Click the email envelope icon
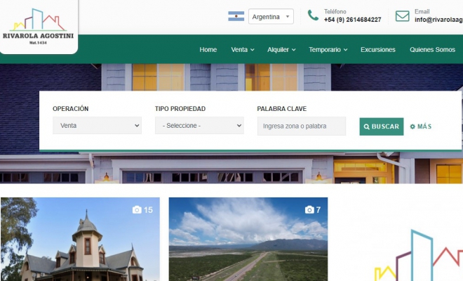 click(402, 15)
